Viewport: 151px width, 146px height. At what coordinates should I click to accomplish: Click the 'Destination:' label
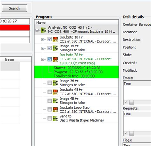point(132,40)
